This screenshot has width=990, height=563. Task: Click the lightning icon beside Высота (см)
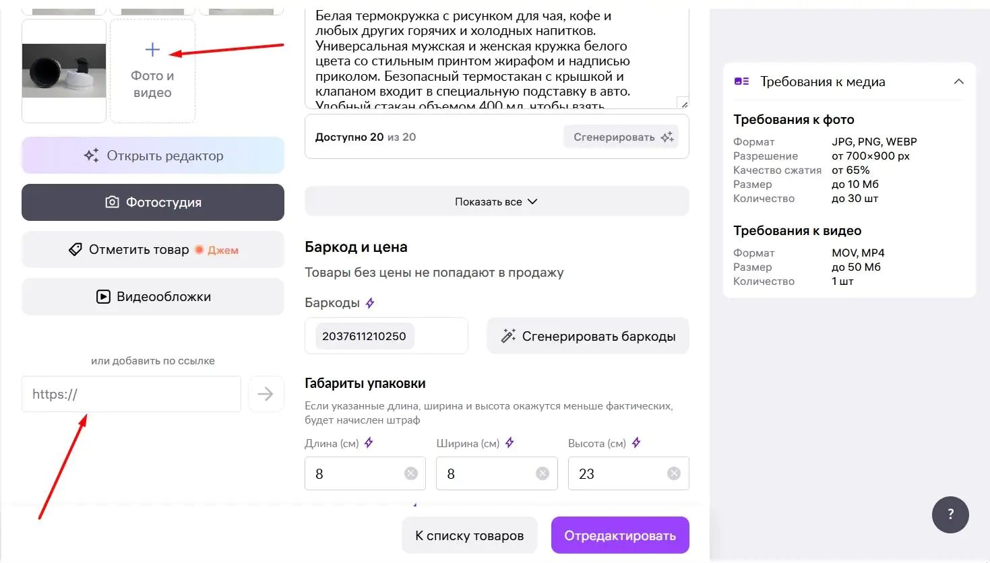pos(636,443)
